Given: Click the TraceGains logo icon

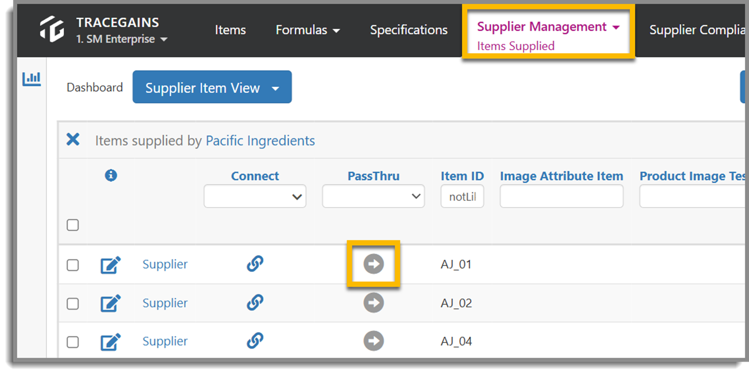Looking at the screenshot, I should click(52, 29).
